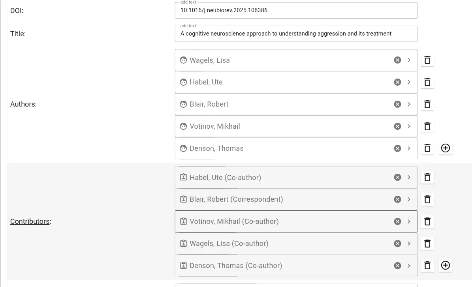Delete Denson, Thomas (Co-author) contributor row
The height and width of the screenshot is (287, 472).
pos(427,265)
